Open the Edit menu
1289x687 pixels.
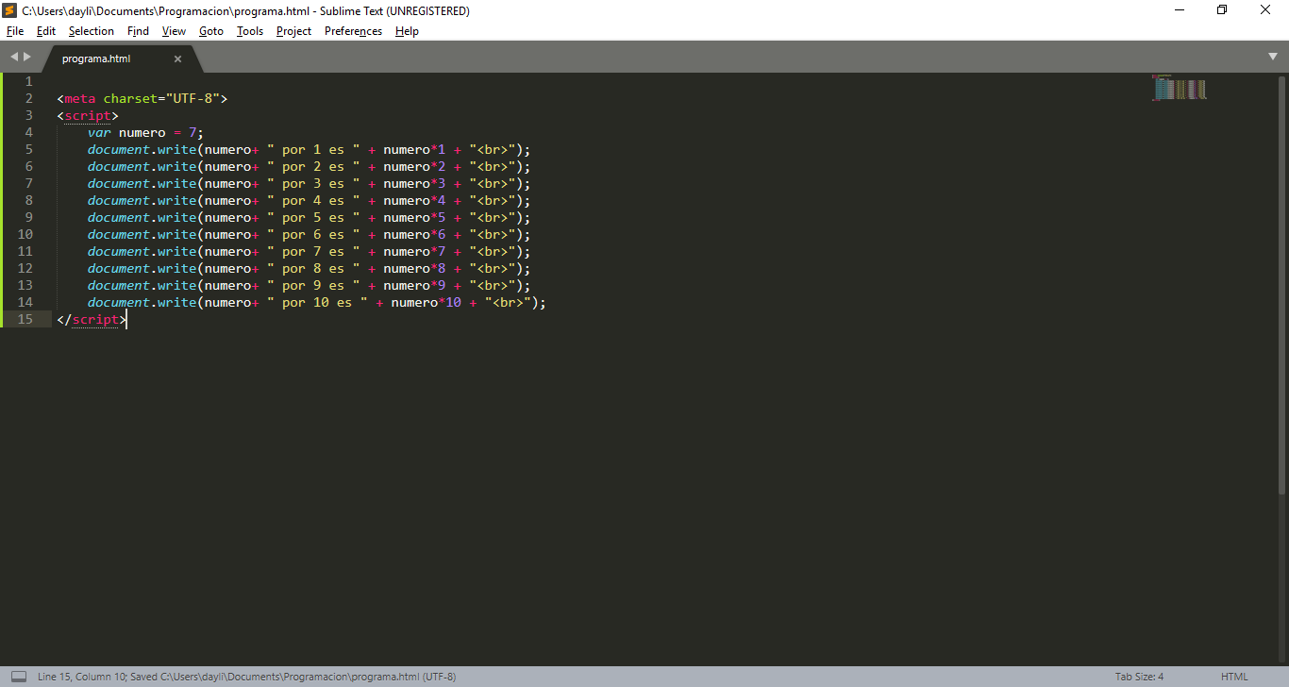click(46, 31)
